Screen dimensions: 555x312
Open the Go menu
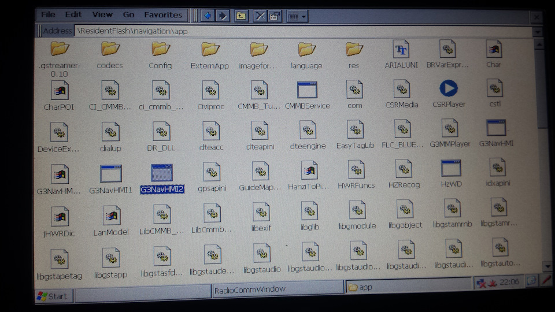tap(128, 14)
